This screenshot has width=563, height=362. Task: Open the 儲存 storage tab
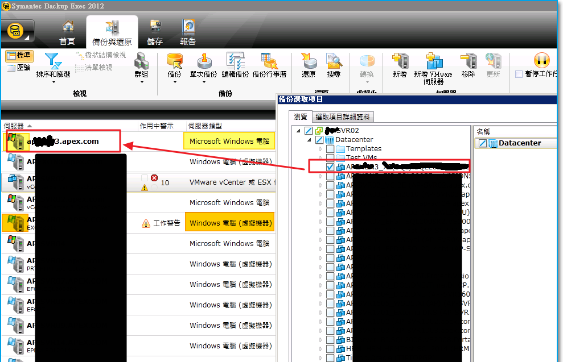155,33
